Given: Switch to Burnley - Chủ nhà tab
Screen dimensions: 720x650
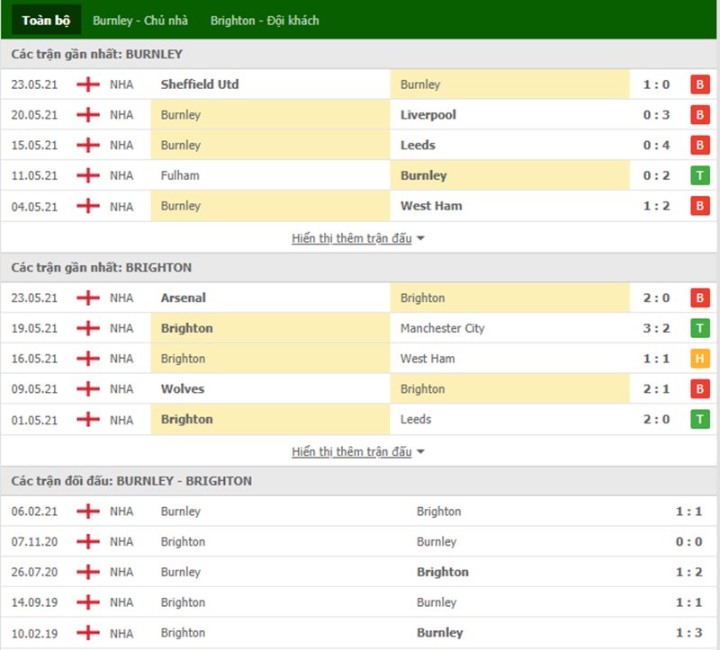Looking at the screenshot, I should click(139, 20).
